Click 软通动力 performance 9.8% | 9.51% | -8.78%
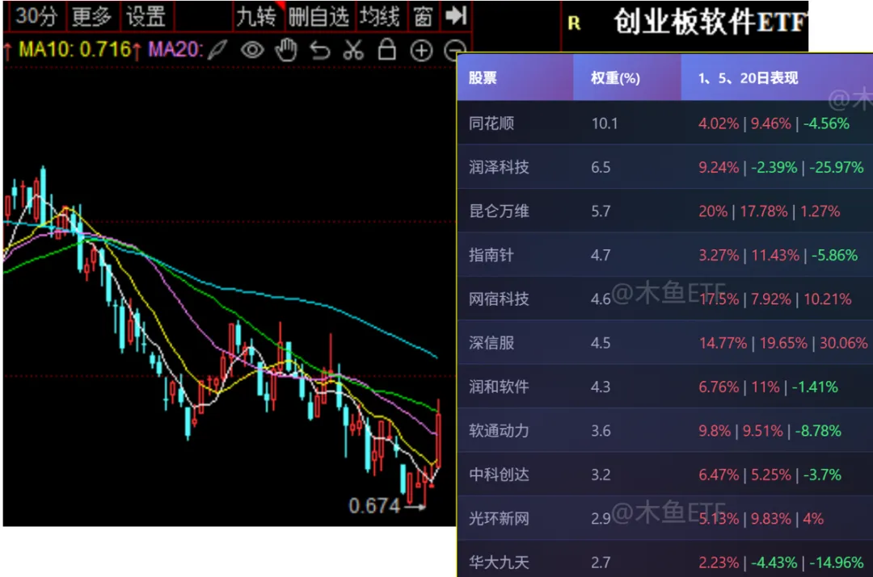This screenshot has height=577, width=873. 770,431
